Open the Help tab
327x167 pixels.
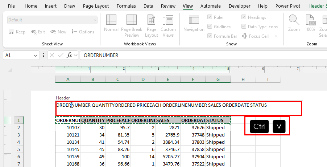coord(262,6)
